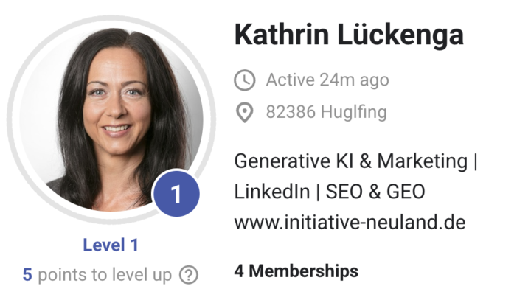
Task: Click the blue Level 1 label
Action: (x=111, y=245)
